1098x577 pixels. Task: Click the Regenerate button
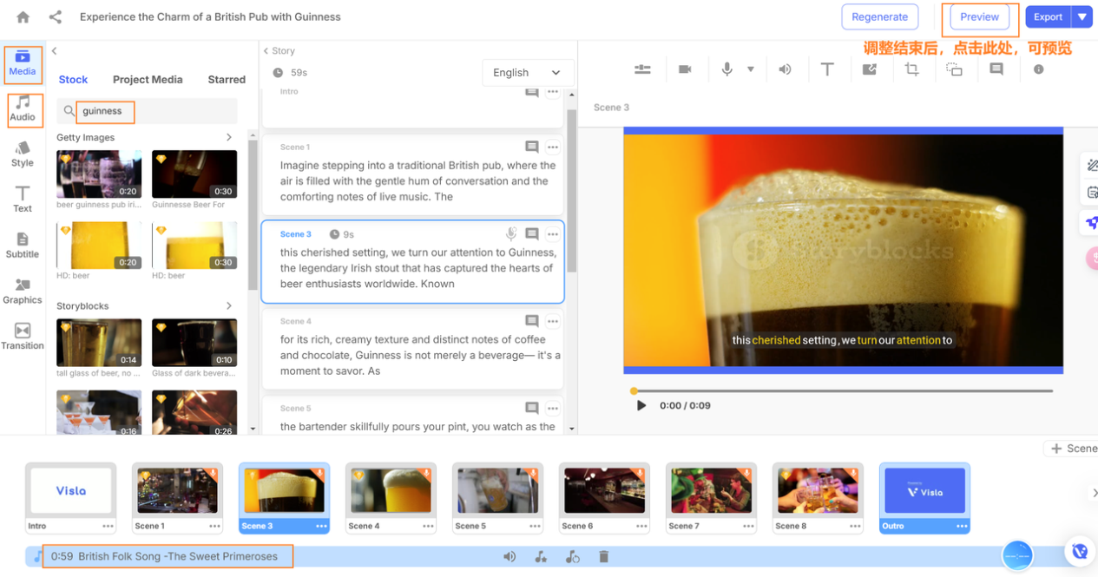click(x=879, y=16)
